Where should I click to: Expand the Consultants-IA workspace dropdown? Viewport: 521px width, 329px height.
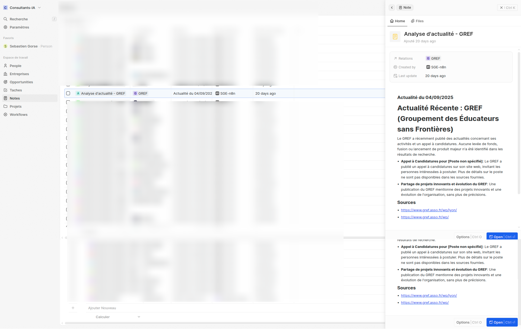[x=39, y=8]
